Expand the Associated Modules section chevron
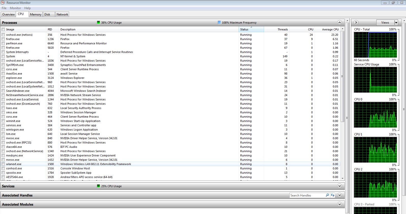Viewport: 406px width, 214px height. click(x=339, y=204)
